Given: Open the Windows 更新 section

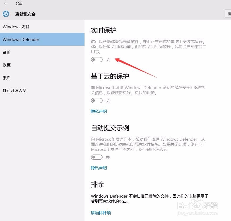Looking at the screenshot, I should point(42,27).
